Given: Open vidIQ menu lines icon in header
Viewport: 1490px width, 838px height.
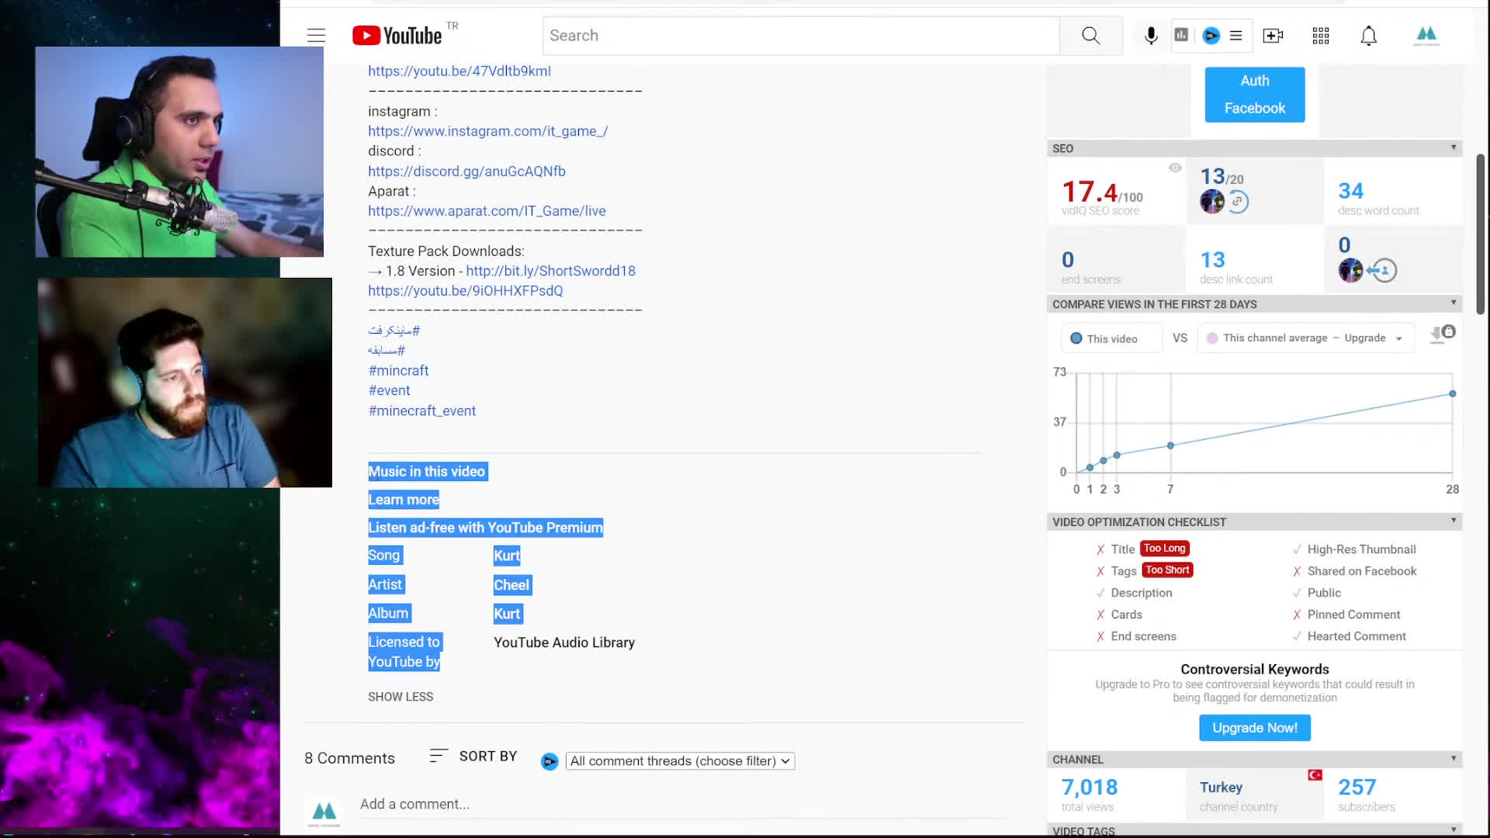Looking at the screenshot, I should click(x=1236, y=36).
